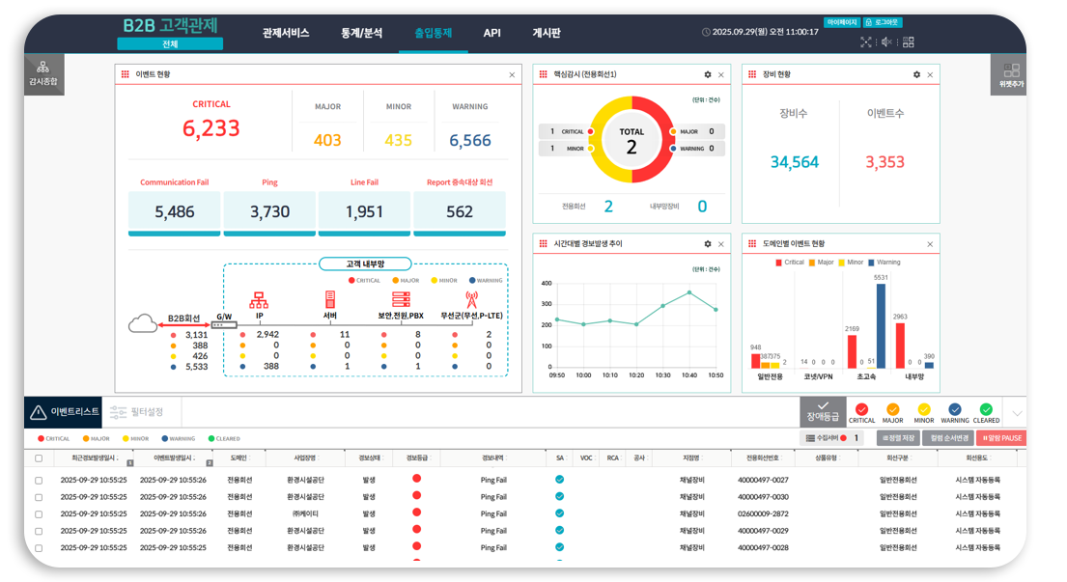
Task: Check the row checkbox for 40000497-0029
Action: point(39,531)
